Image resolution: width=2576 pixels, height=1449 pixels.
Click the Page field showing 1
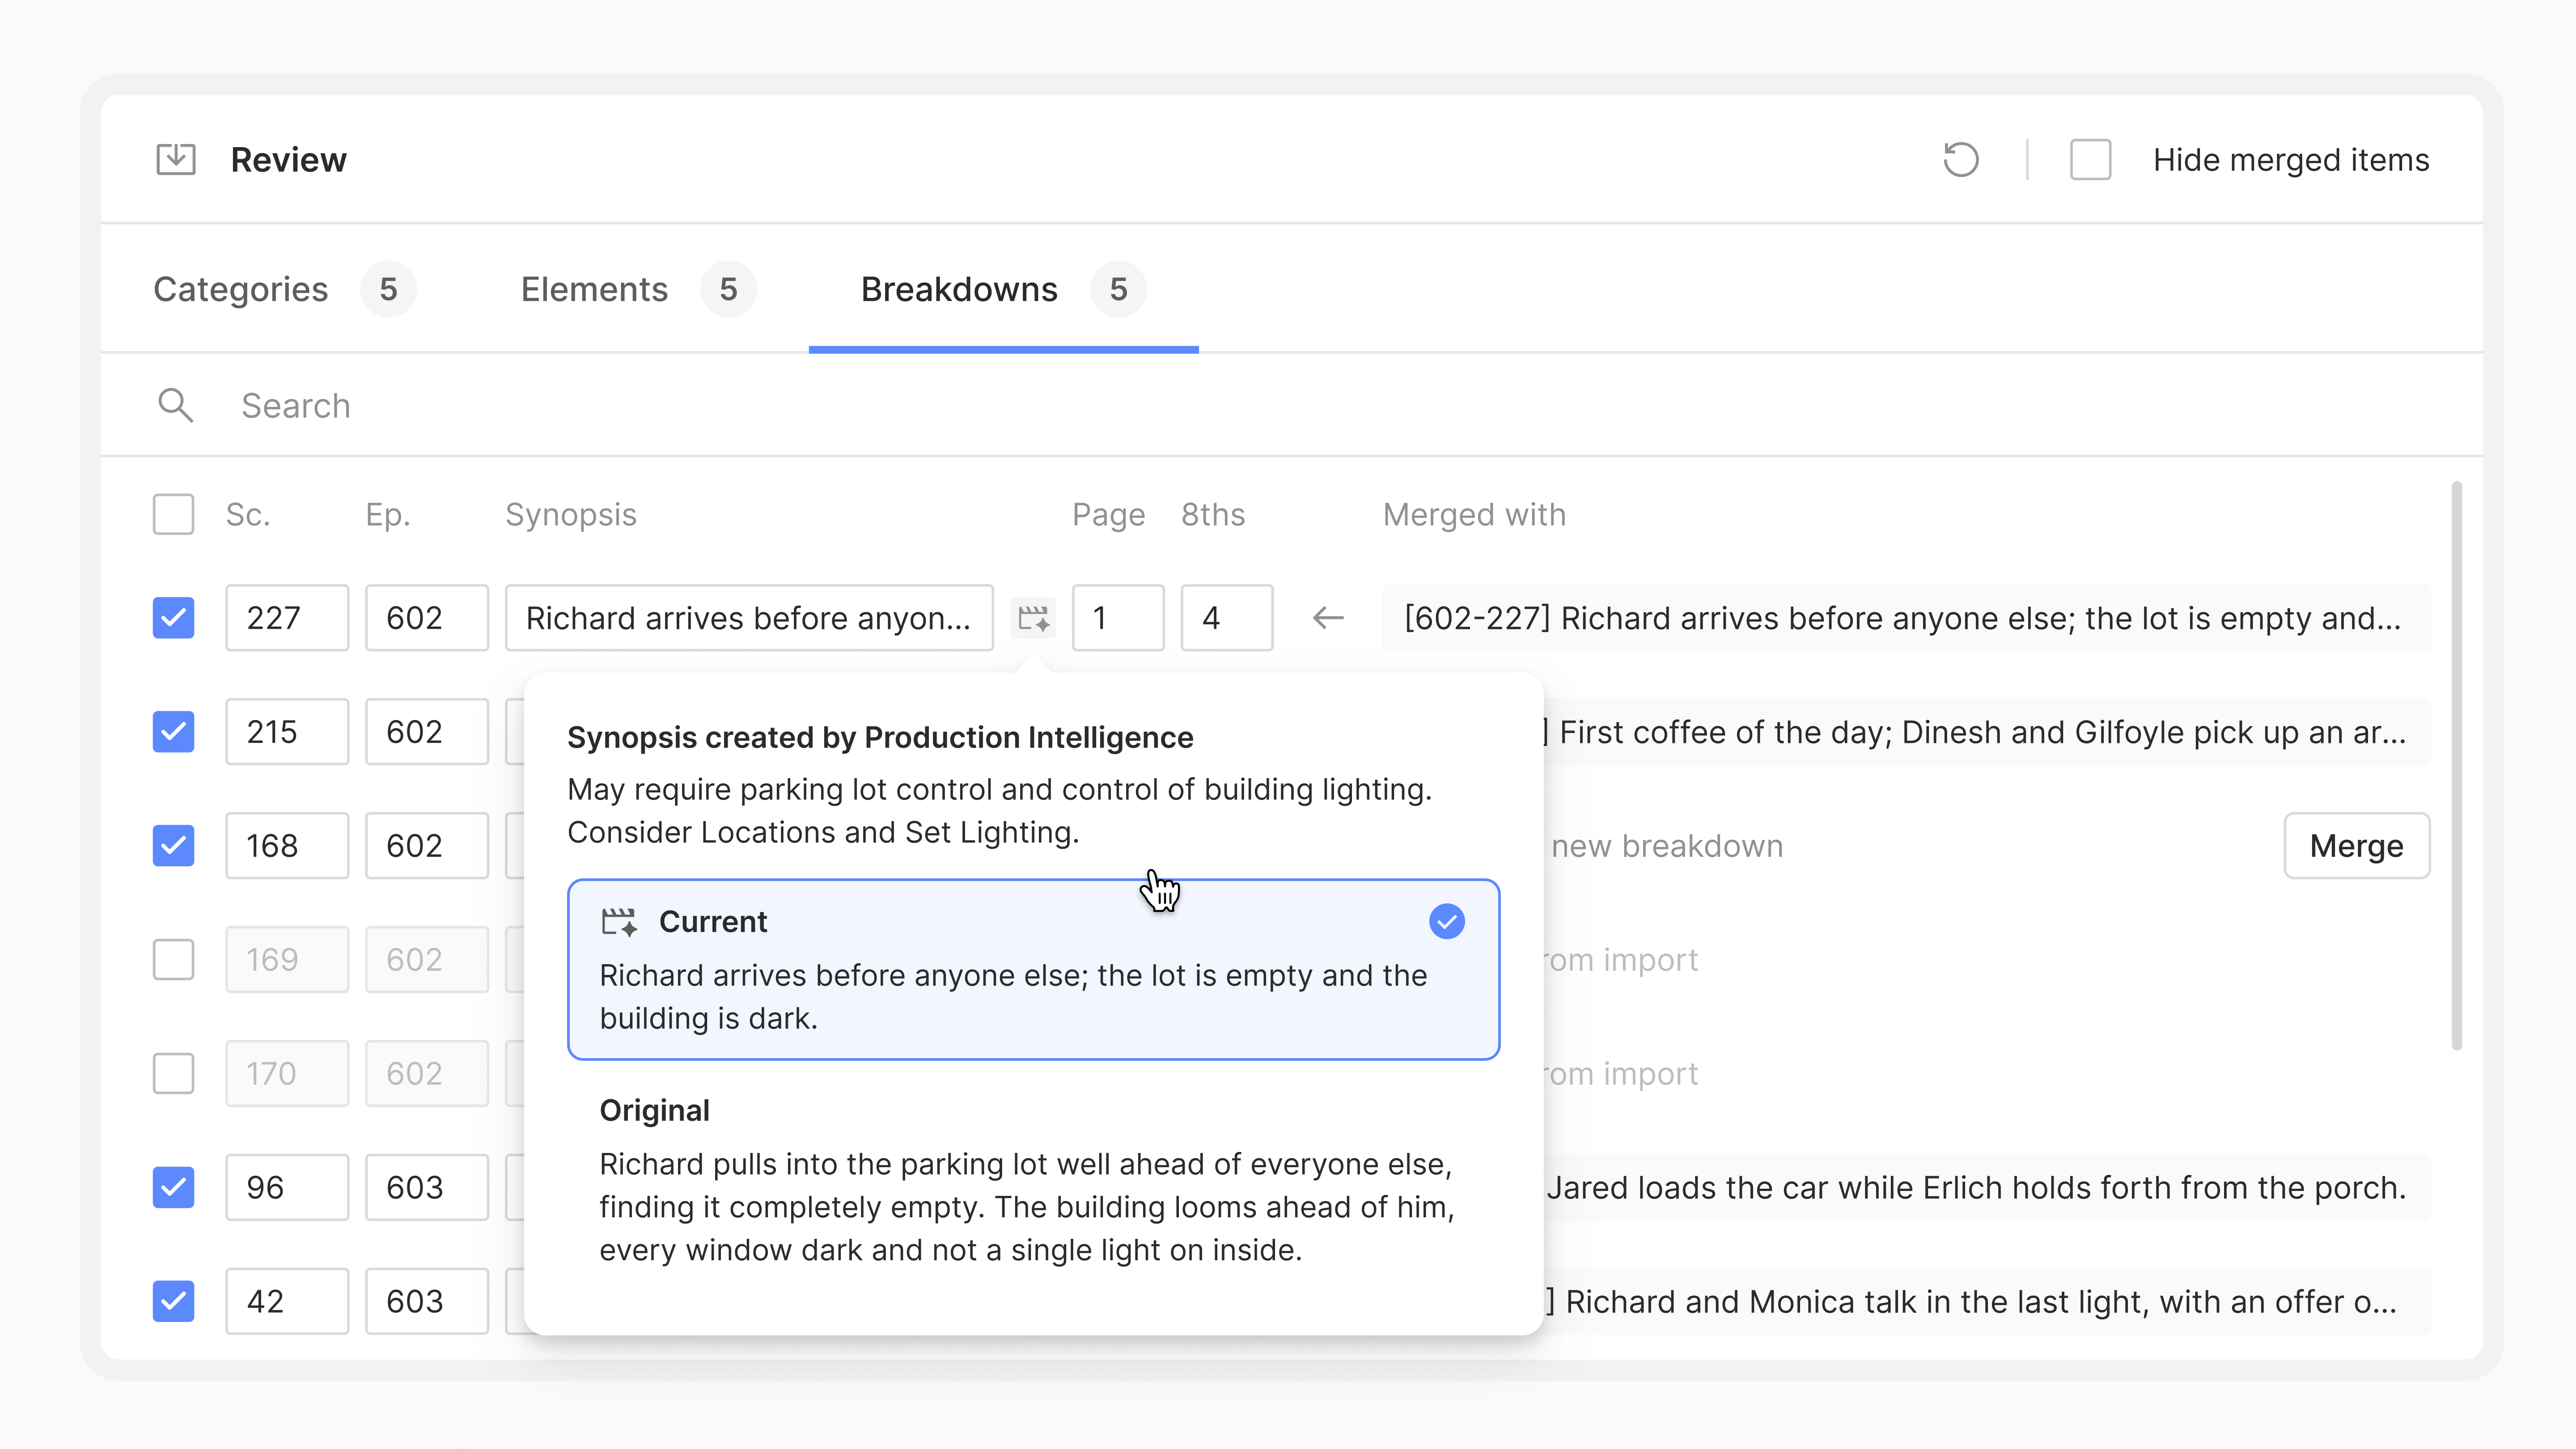tap(1118, 618)
